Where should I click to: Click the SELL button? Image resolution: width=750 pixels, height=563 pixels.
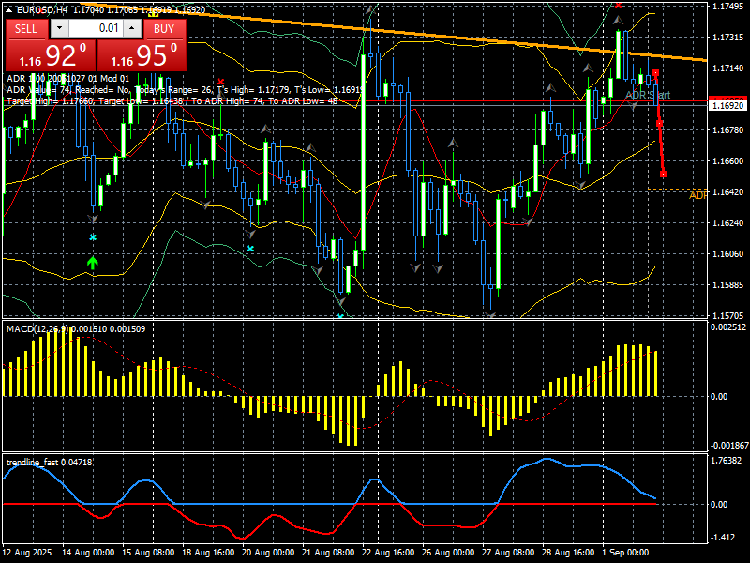(x=26, y=29)
